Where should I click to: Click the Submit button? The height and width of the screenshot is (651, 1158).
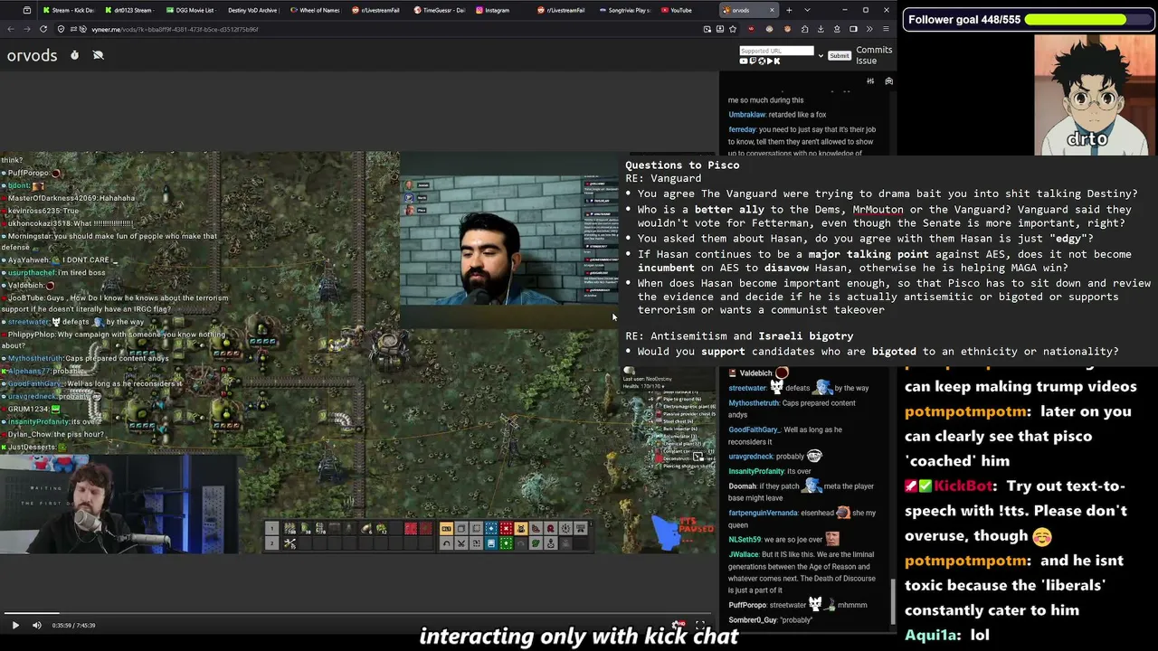pos(840,56)
